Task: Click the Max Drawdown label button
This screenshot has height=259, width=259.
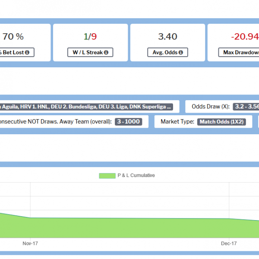Action: click(x=239, y=52)
